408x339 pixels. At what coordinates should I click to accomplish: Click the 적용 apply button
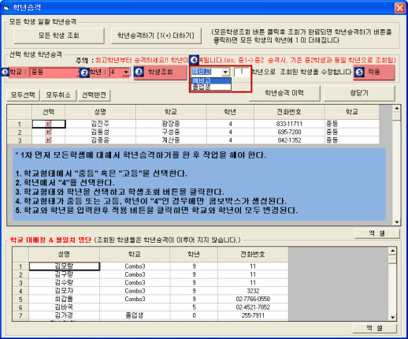click(x=374, y=73)
